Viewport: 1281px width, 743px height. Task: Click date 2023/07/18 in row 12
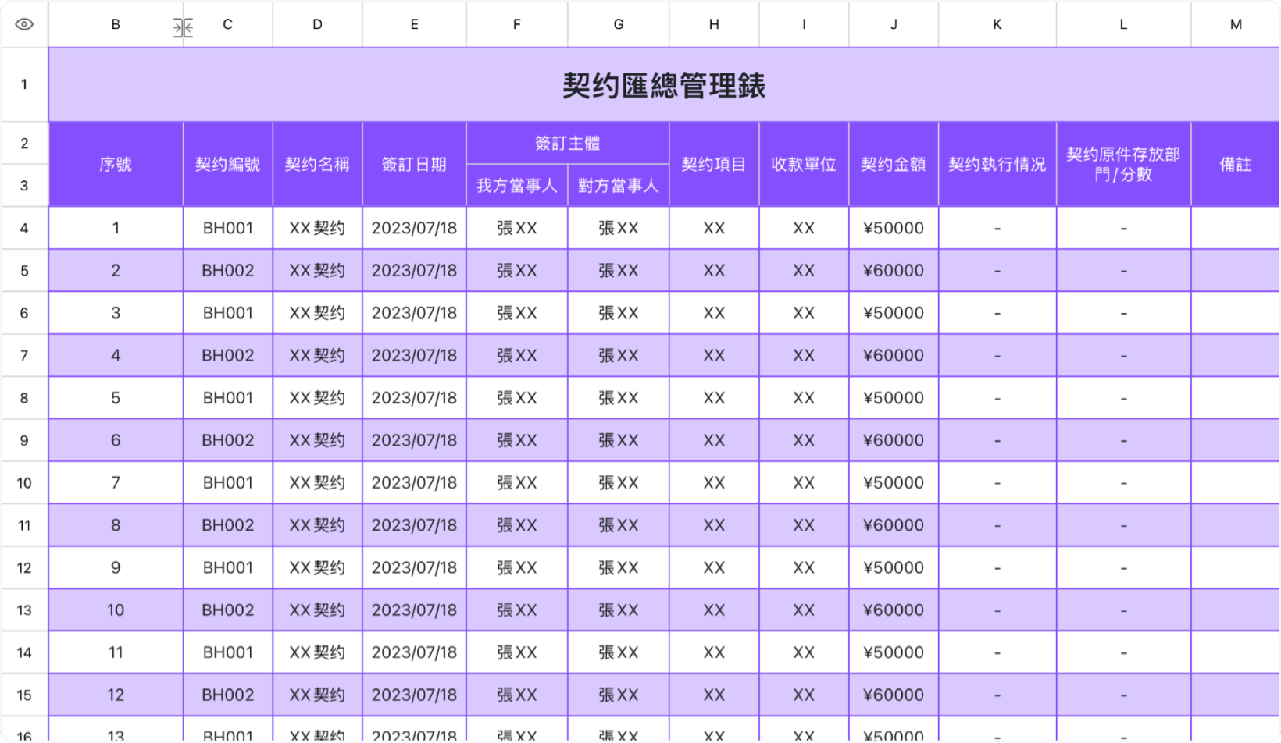coord(414,567)
